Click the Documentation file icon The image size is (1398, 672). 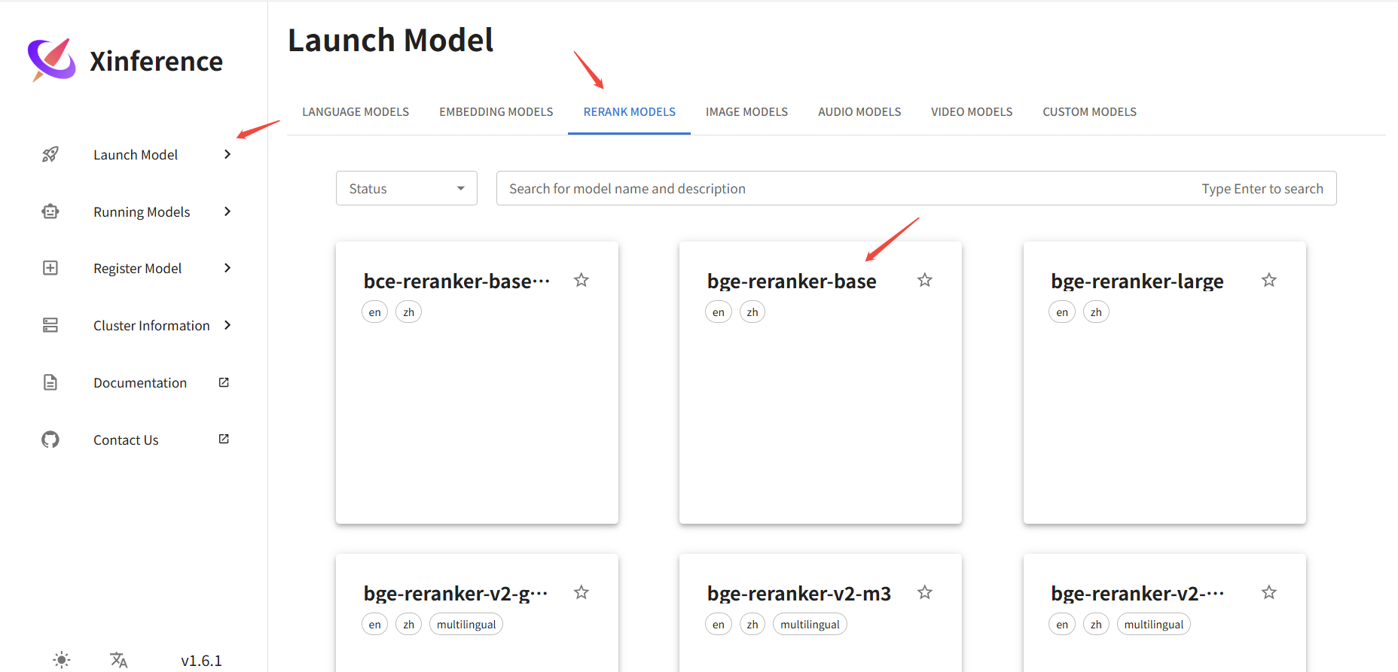click(50, 382)
